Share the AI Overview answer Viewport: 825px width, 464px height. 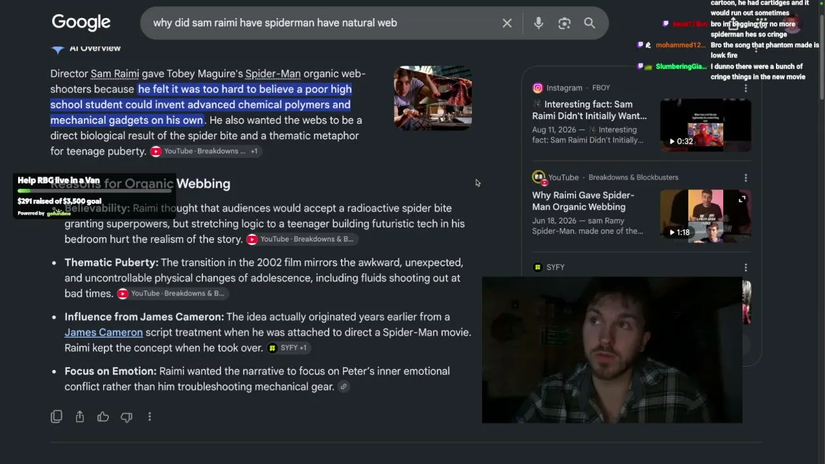coord(80,417)
